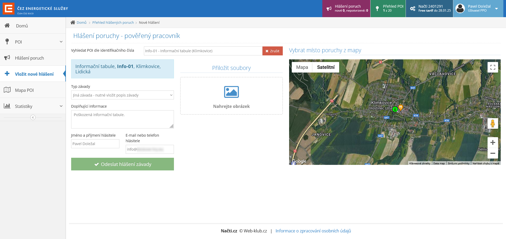
Task: Zoom in on the map
Action: pos(493,143)
